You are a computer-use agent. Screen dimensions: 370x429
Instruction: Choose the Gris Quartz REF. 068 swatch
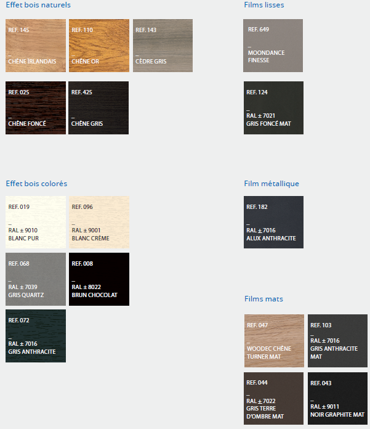point(35,279)
